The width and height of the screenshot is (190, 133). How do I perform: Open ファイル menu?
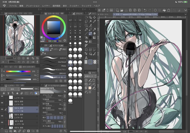(x=13, y=6)
